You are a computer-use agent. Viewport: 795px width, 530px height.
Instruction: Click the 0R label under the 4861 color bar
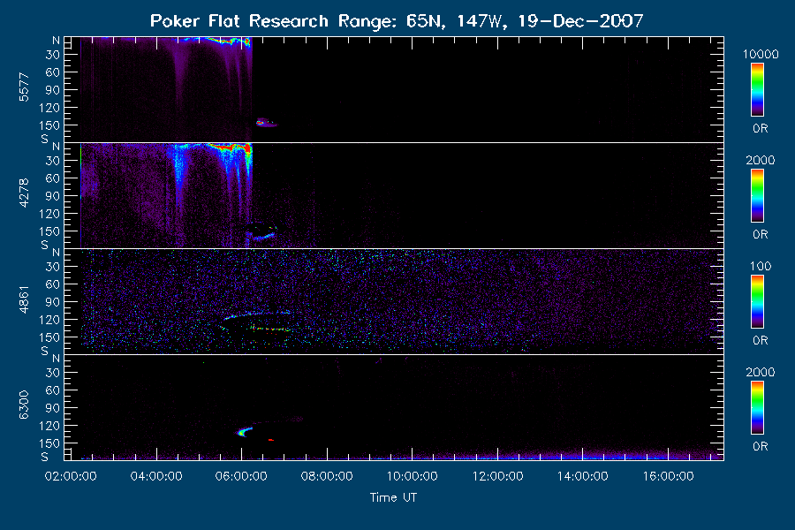coord(761,340)
